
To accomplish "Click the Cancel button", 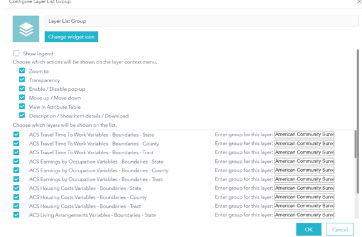I will tap(340, 230).
